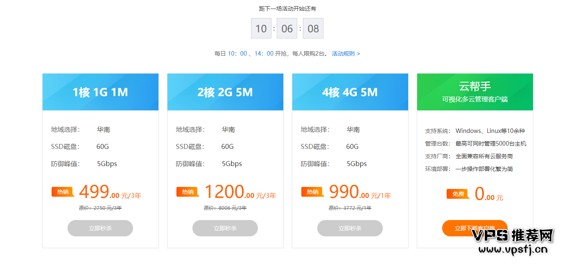Click 华南 region in the 2核 2G 5M card
Screen dimensions: 567x265
228,130
